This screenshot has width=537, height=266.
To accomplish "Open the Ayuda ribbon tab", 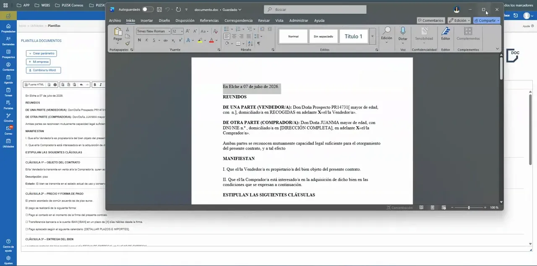I will coord(319,20).
